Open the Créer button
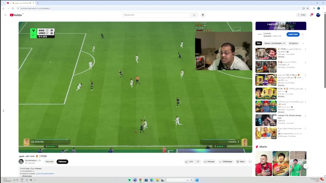Image resolution: width=326 pixels, height=183 pixels. point(301,15)
